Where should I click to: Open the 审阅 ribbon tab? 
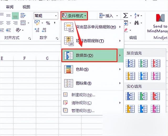(x=10, y=7)
